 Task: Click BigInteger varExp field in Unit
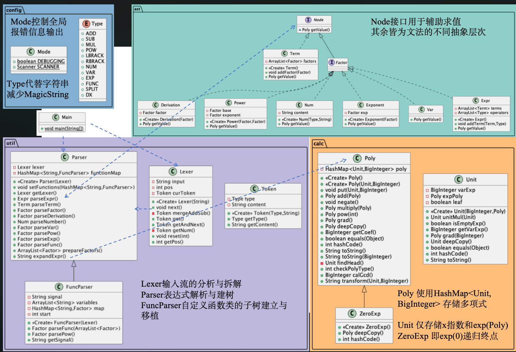point(453,190)
